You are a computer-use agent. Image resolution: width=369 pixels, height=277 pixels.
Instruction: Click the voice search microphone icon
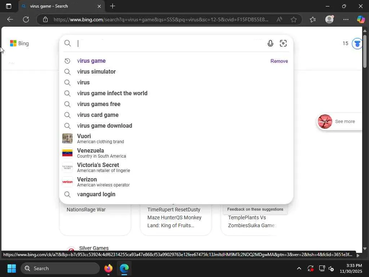coord(270,43)
